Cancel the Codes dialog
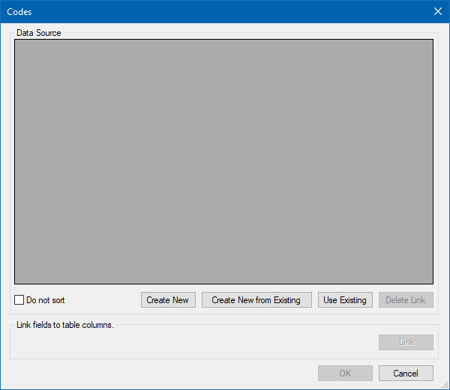This screenshot has height=390, width=450. pyautogui.click(x=406, y=374)
